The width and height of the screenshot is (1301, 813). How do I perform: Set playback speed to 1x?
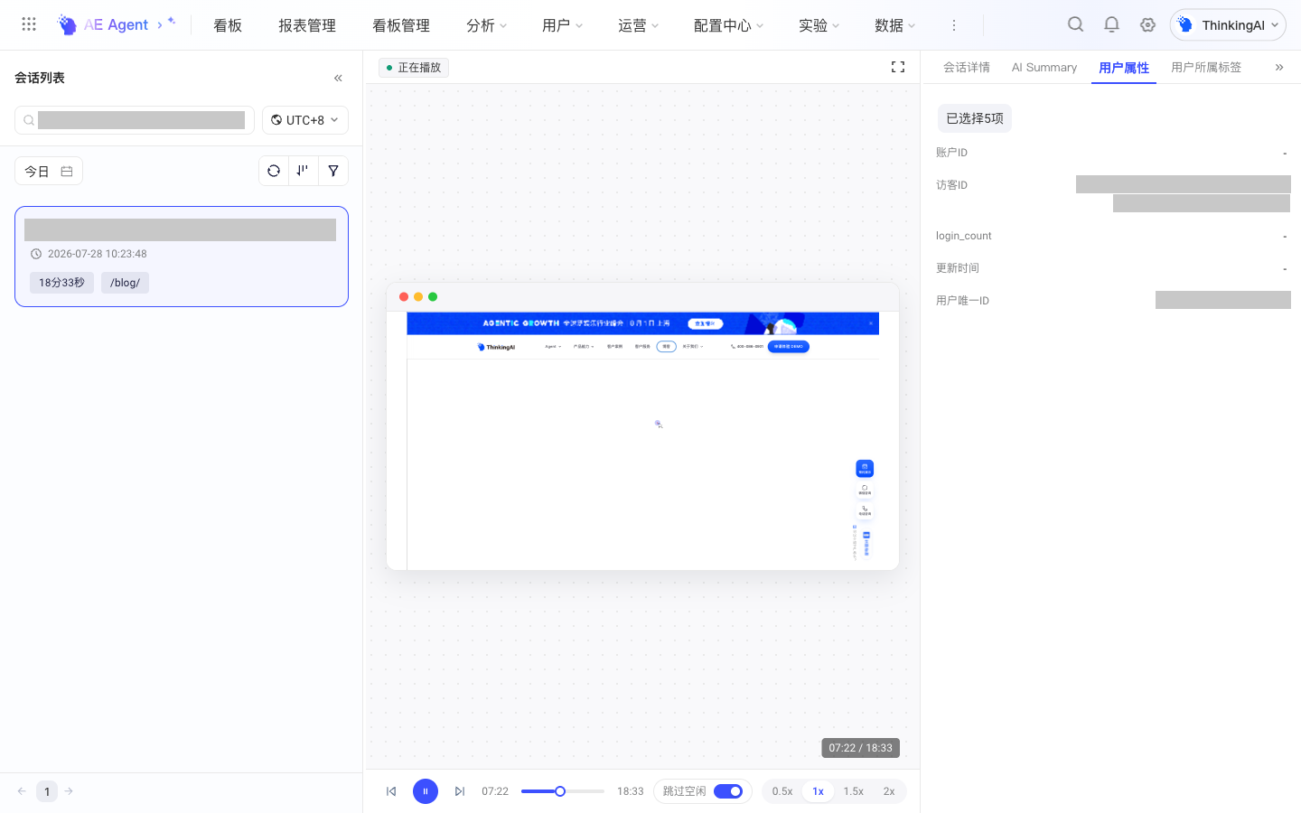(x=818, y=791)
